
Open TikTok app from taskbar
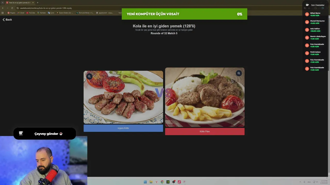tap(179, 182)
